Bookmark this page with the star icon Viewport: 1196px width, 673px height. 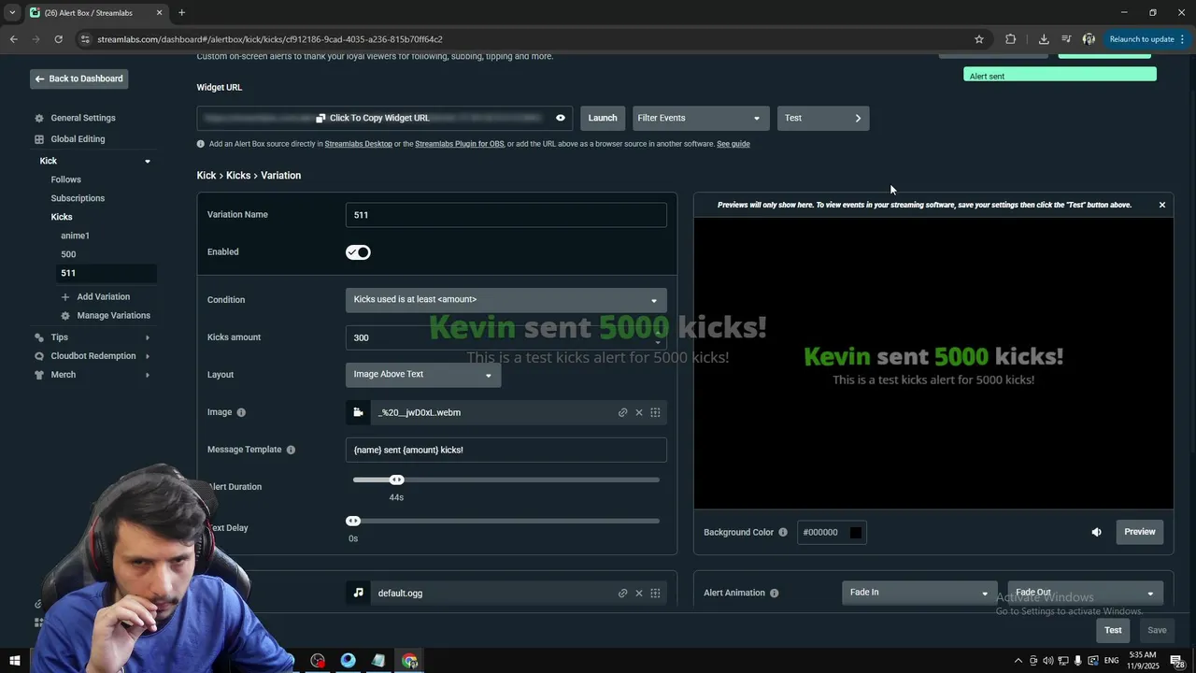coord(979,39)
